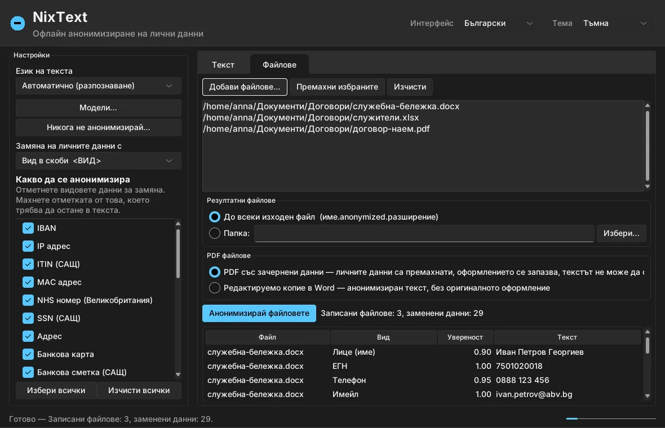Switch to the Текст tab
The width and height of the screenshot is (665, 428).
(223, 65)
